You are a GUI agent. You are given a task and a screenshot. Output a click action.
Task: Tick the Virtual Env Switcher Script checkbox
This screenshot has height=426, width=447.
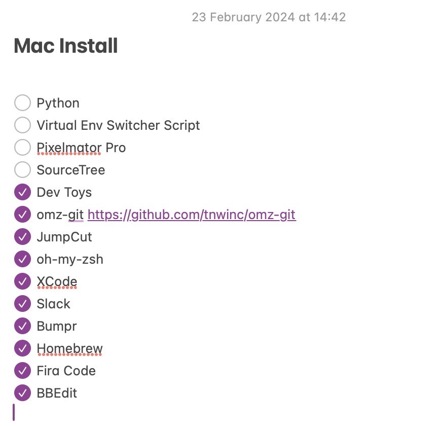click(x=22, y=125)
